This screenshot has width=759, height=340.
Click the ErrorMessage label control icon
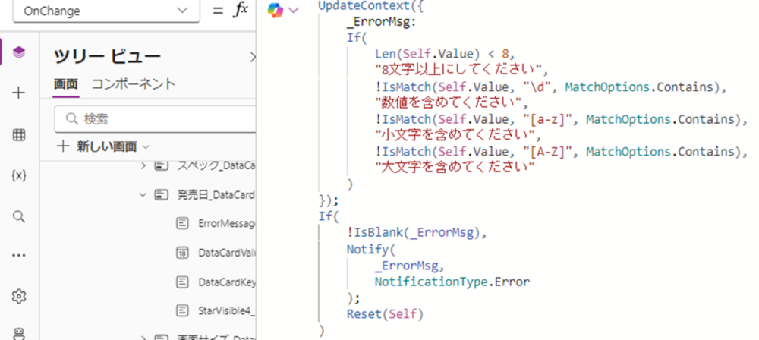point(182,223)
